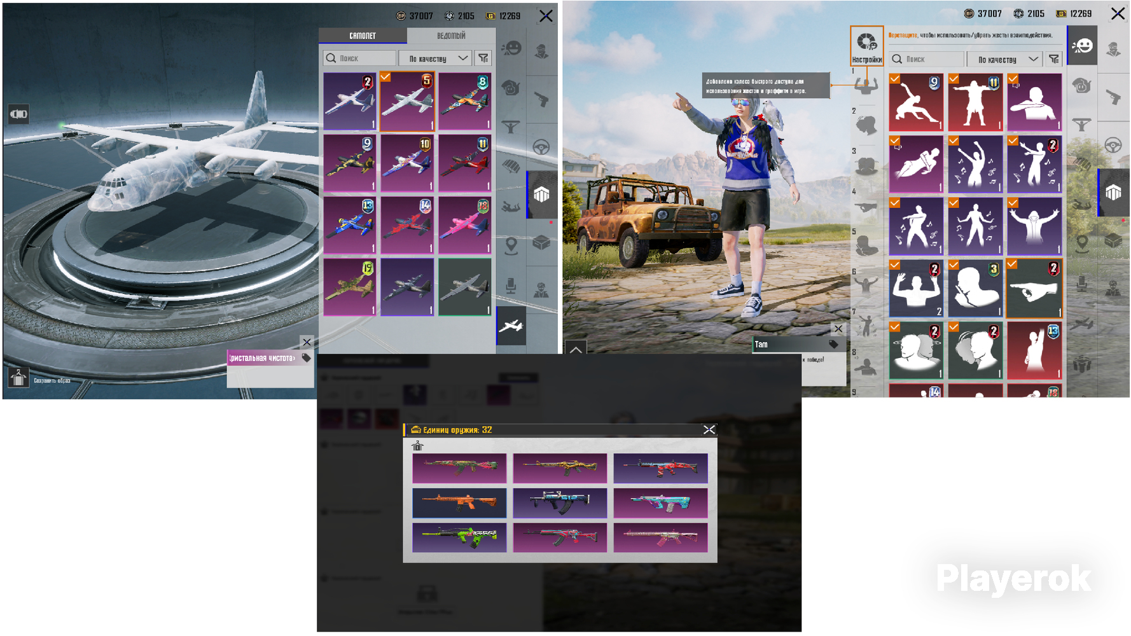The width and height of the screenshot is (1131, 636).
Task: Click tag icon on purple airplane name label
Action: 306,358
